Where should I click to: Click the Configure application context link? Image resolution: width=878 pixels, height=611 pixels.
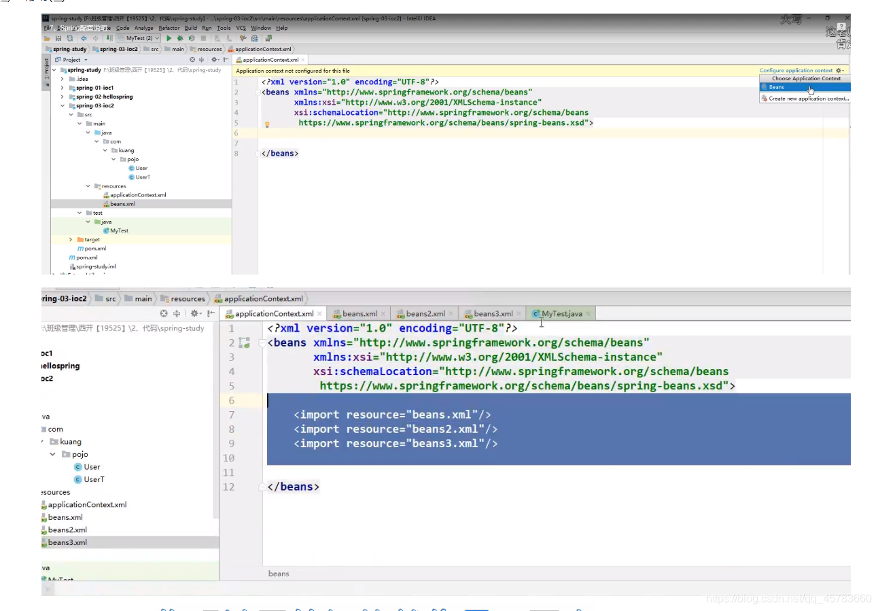coord(796,71)
